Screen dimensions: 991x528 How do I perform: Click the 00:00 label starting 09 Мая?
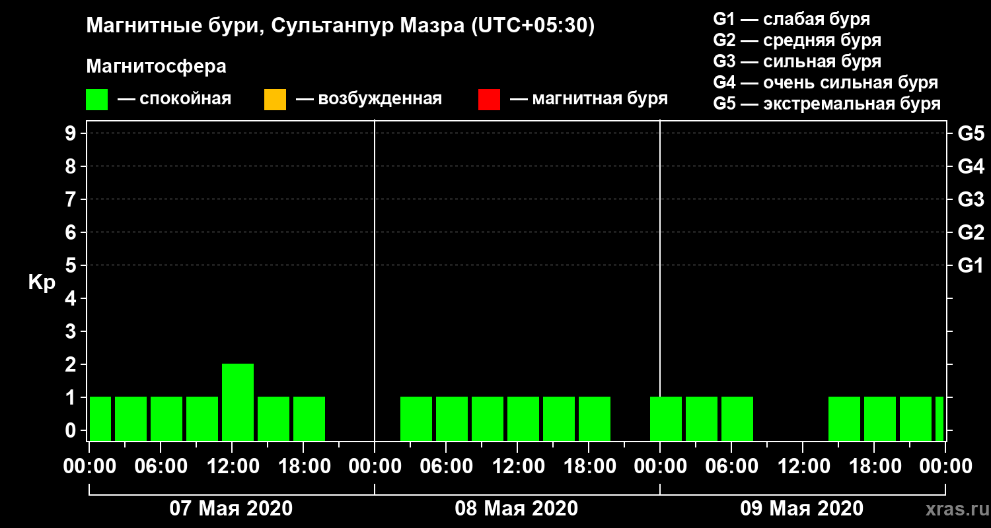click(x=660, y=467)
